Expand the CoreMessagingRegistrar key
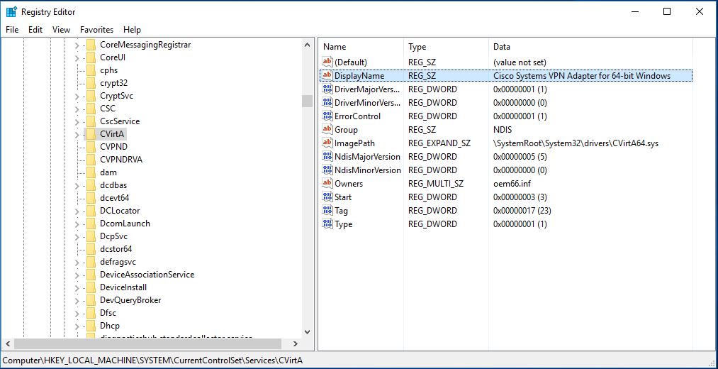The height and width of the screenshot is (369, 718). click(77, 45)
